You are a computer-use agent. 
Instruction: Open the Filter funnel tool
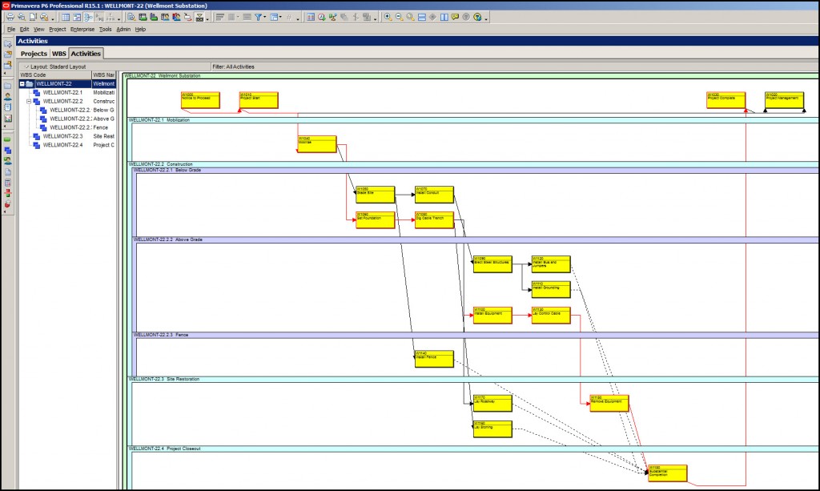coord(259,17)
